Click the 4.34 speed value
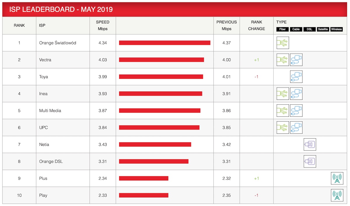The width and height of the screenshot is (350, 206). [103, 43]
